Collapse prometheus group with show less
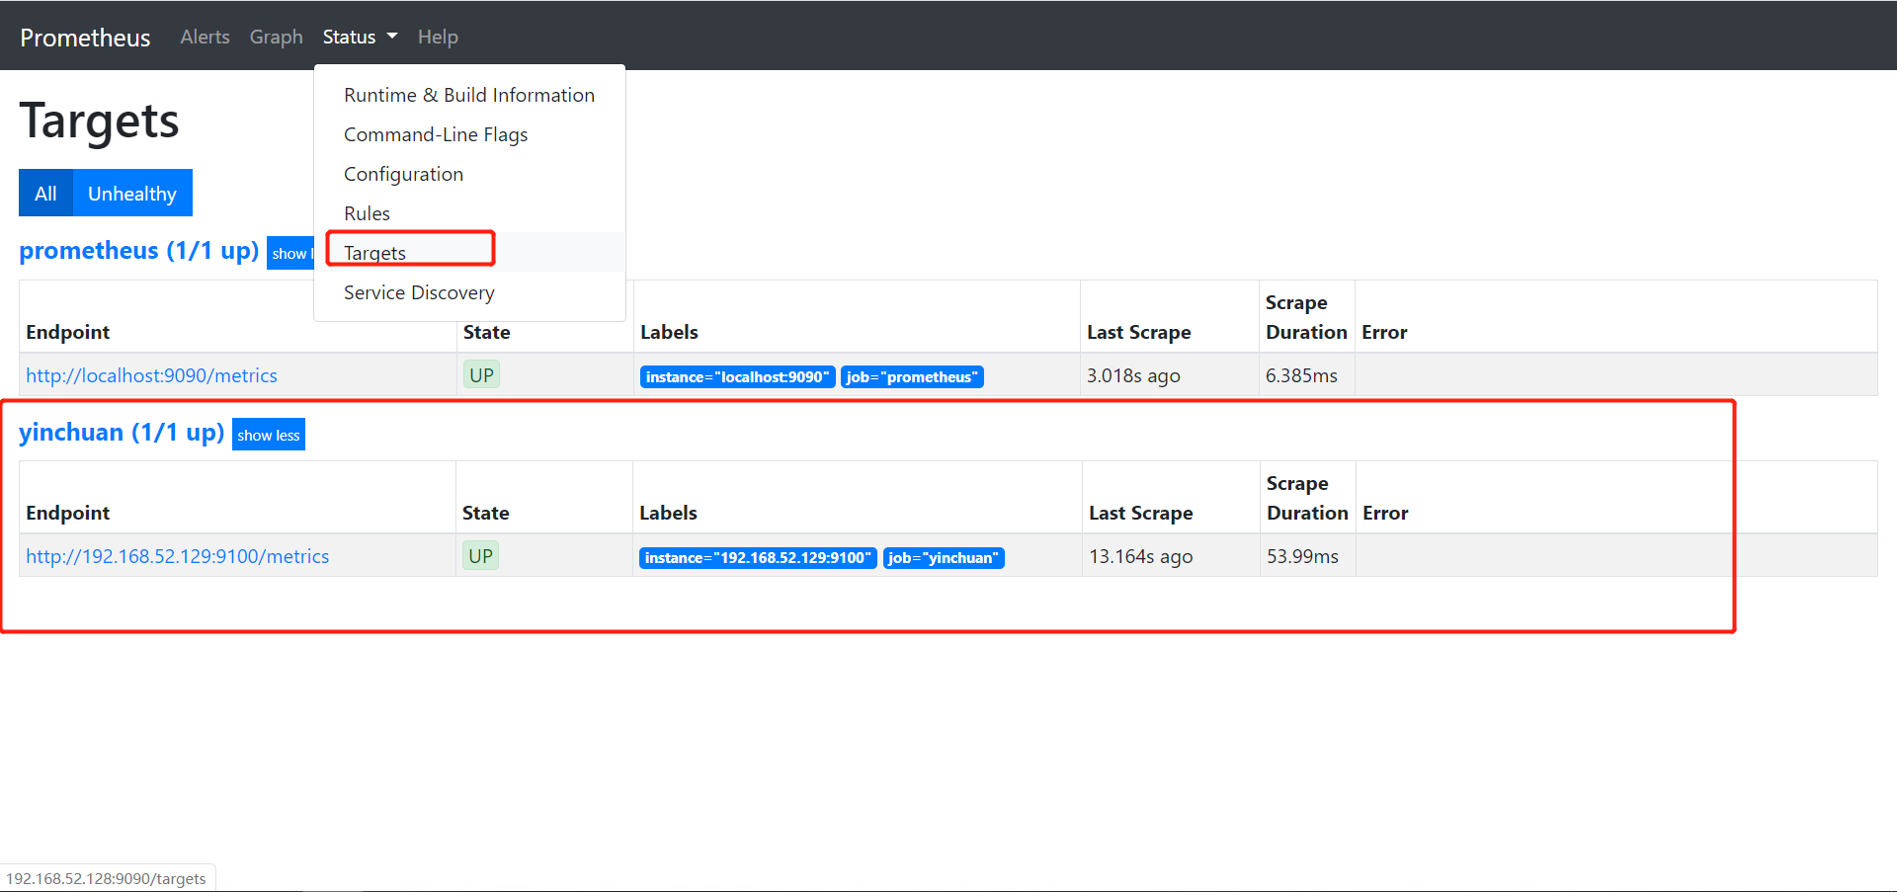 point(290,253)
